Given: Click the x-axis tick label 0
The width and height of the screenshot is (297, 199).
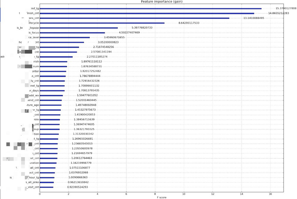Looking at the screenshot, I should tap(40, 194).
